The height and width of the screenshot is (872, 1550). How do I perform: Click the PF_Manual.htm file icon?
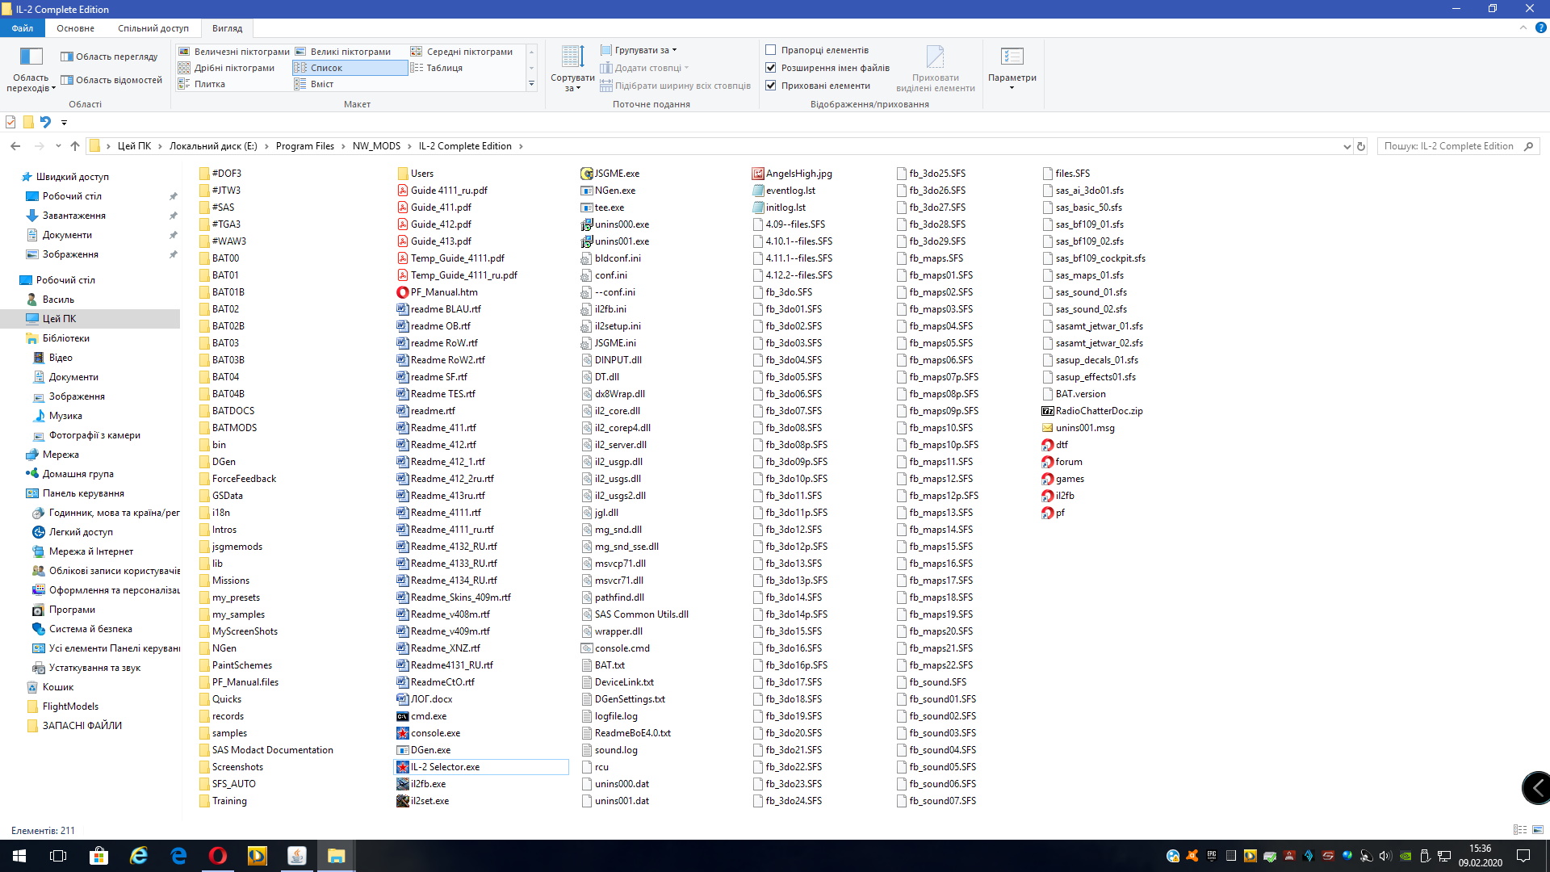click(402, 292)
